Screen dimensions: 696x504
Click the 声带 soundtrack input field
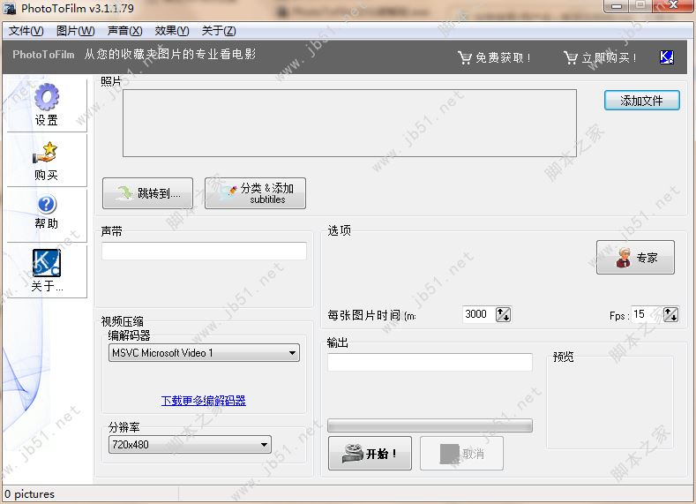[204, 251]
